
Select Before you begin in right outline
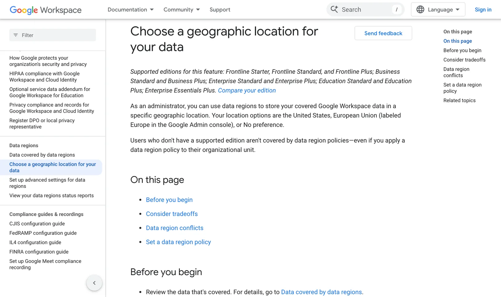click(x=462, y=50)
